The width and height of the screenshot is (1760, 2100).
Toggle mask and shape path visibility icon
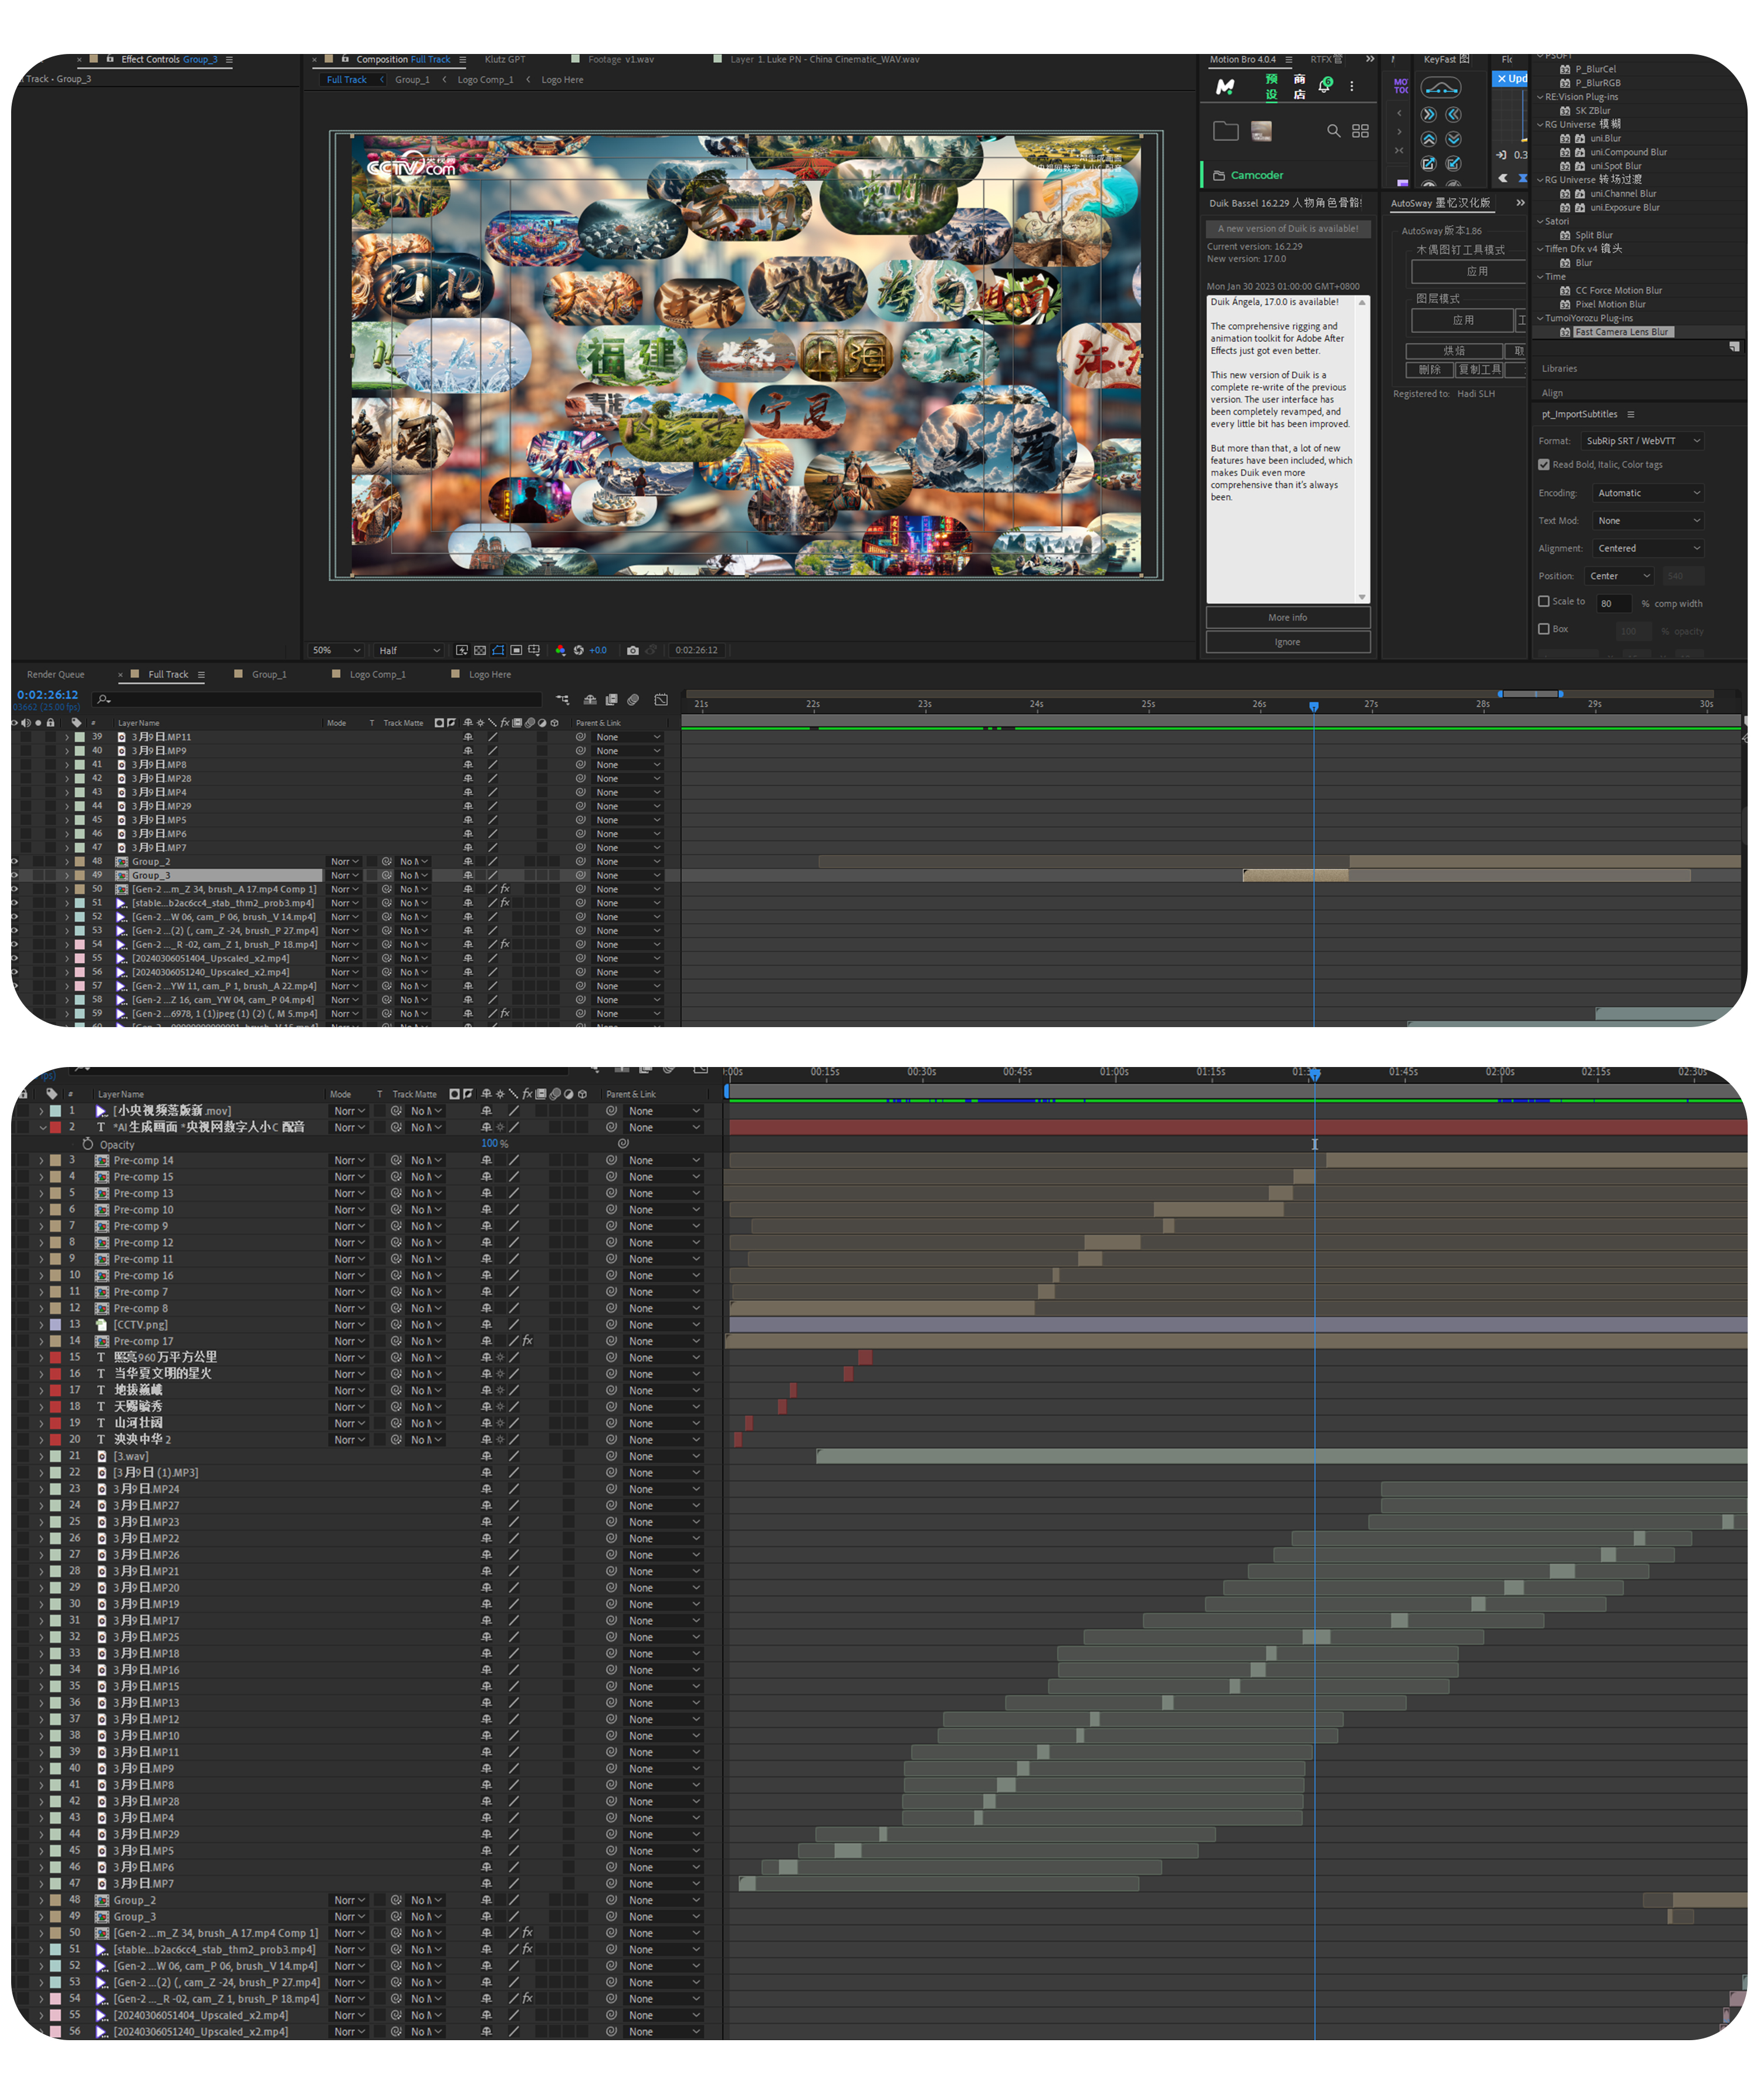point(498,650)
